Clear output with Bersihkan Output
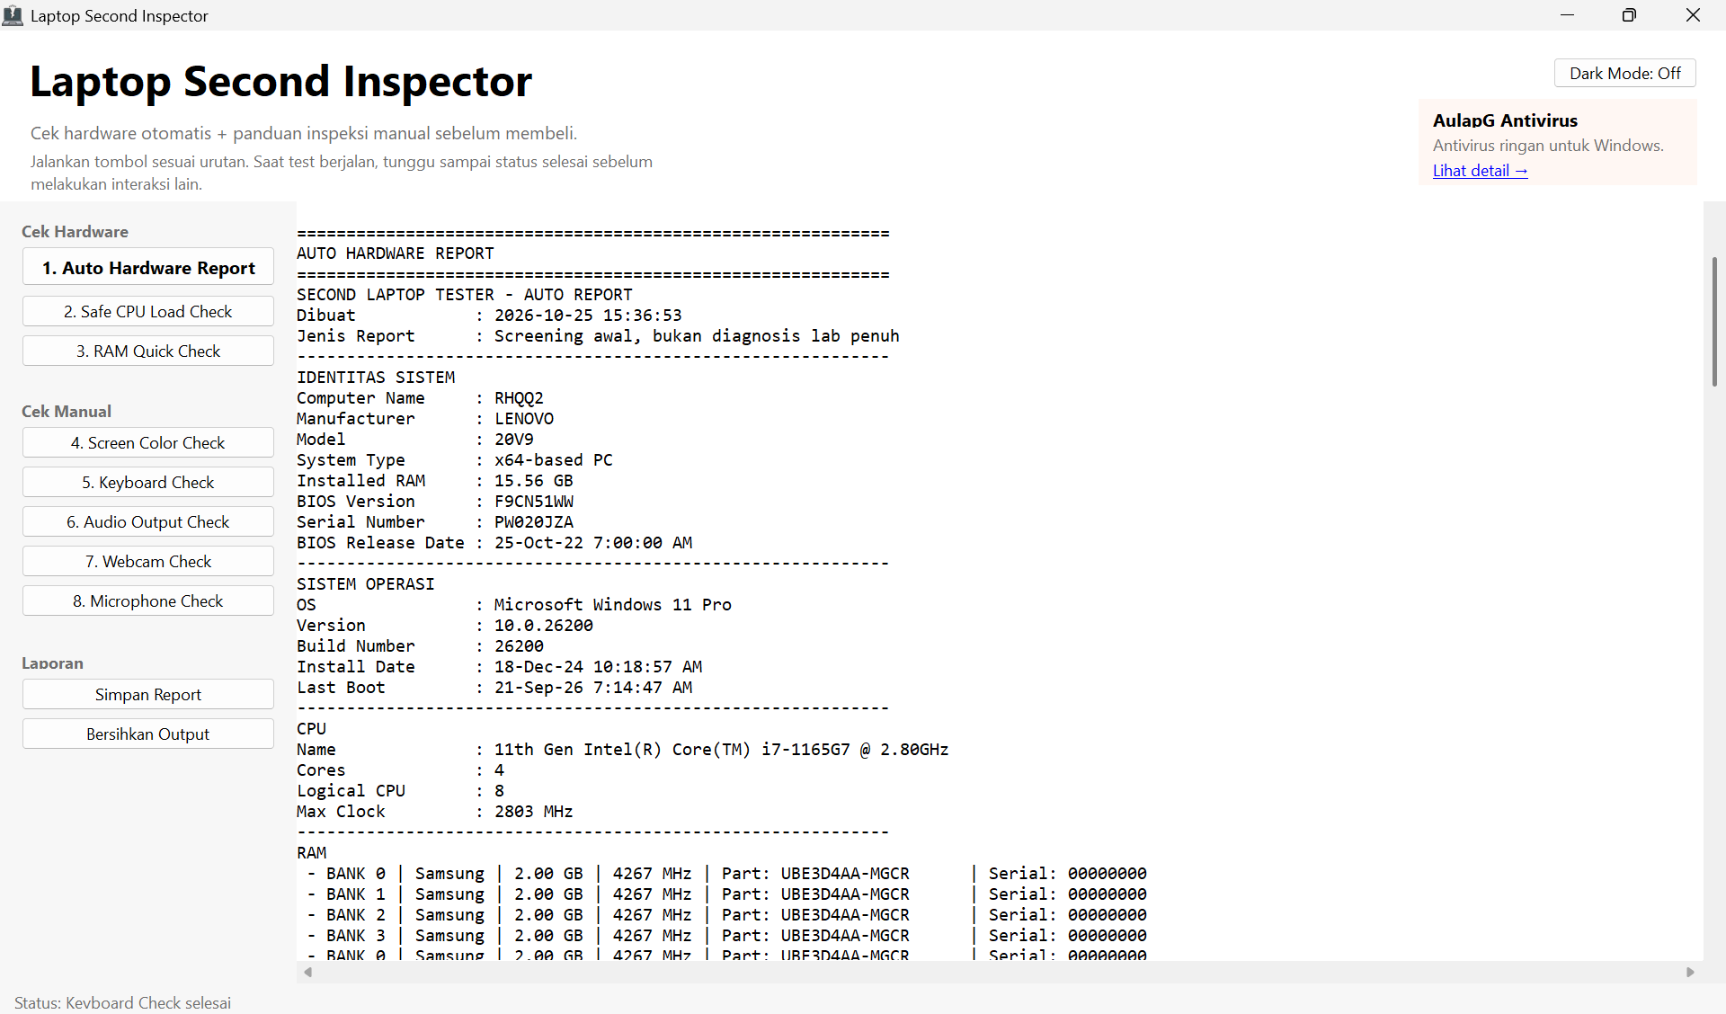Image resolution: width=1726 pixels, height=1014 pixels. coord(148,734)
